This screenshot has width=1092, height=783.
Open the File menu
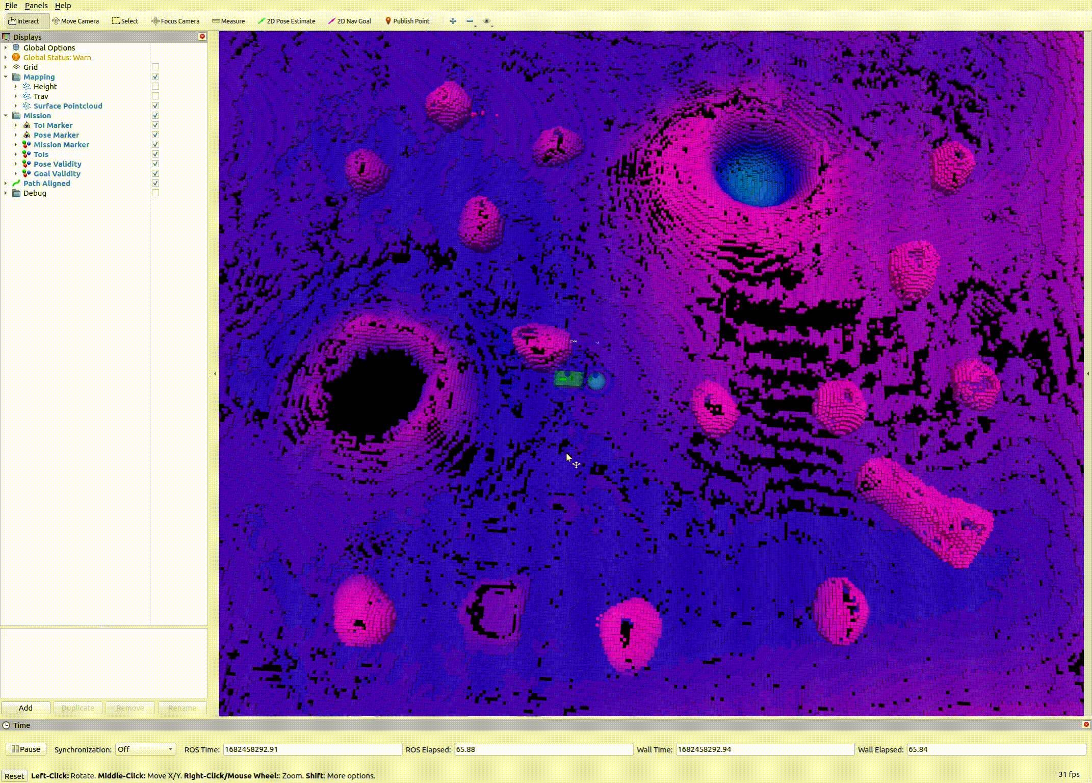[x=11, y=6]
